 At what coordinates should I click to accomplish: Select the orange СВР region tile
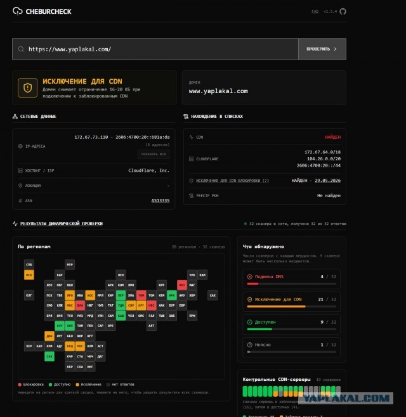click(x=131, y=305)
